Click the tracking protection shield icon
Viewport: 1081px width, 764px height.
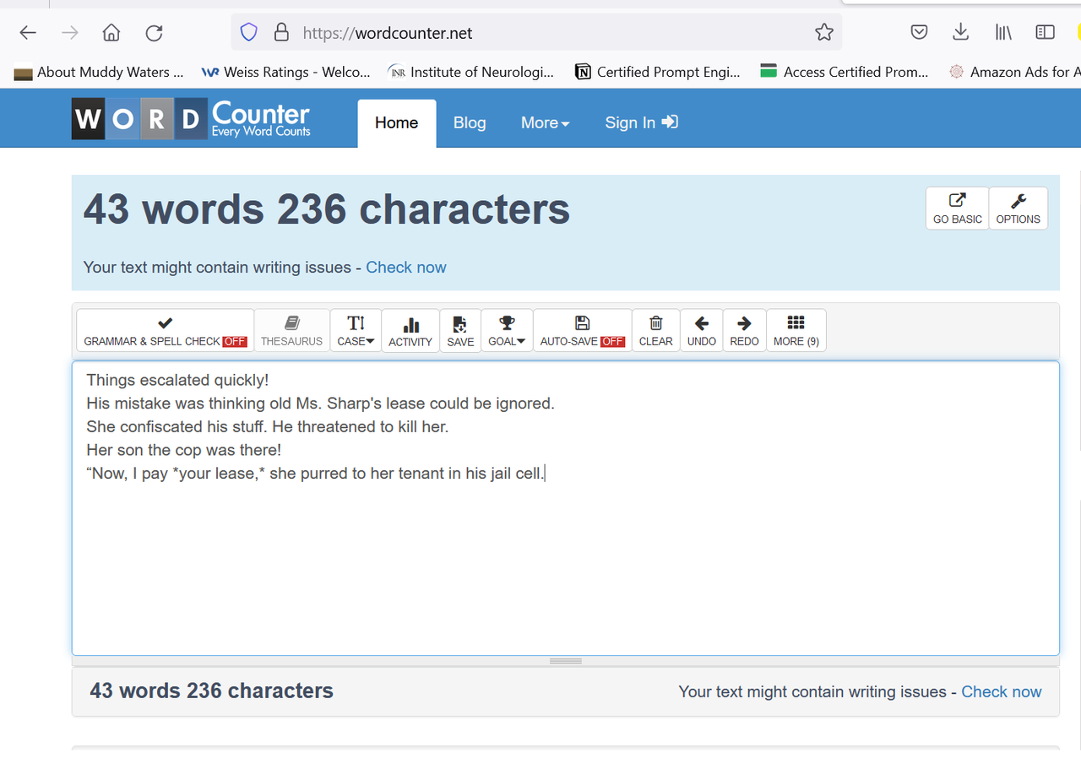tap(248, 33)
